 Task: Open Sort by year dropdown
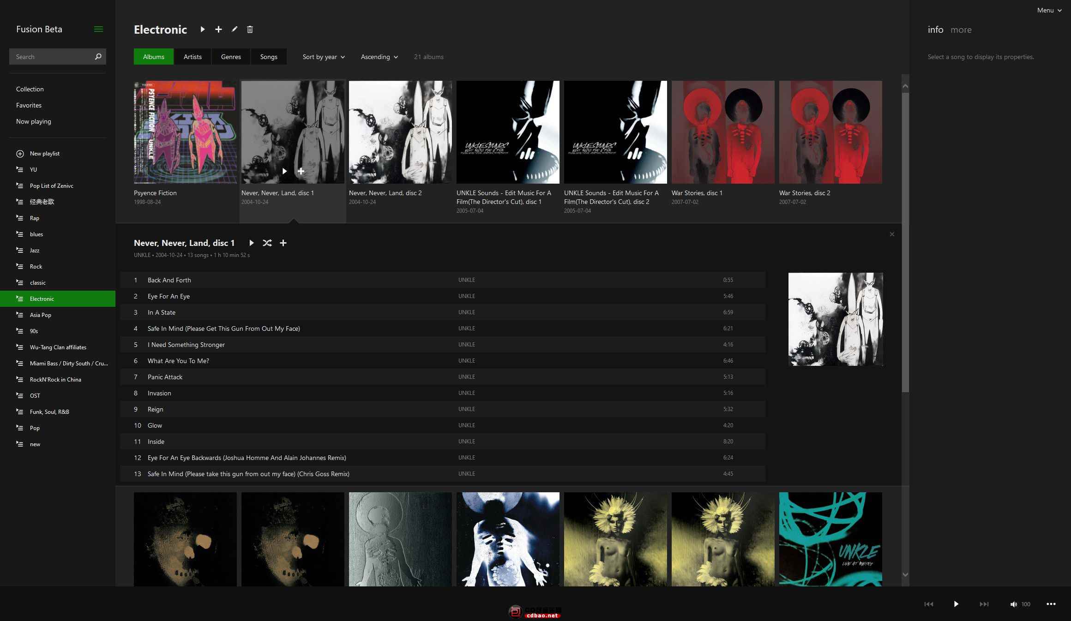(x=324, y=57)
